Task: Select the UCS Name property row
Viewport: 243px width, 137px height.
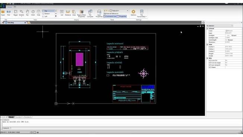Action: pyautogui.click(x=225, y=67)
